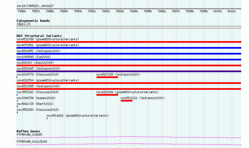Click the nsv4262084 gnomAD variant label
The height and width of the screenshot is (148, 249).
click(x=127, y=92)
